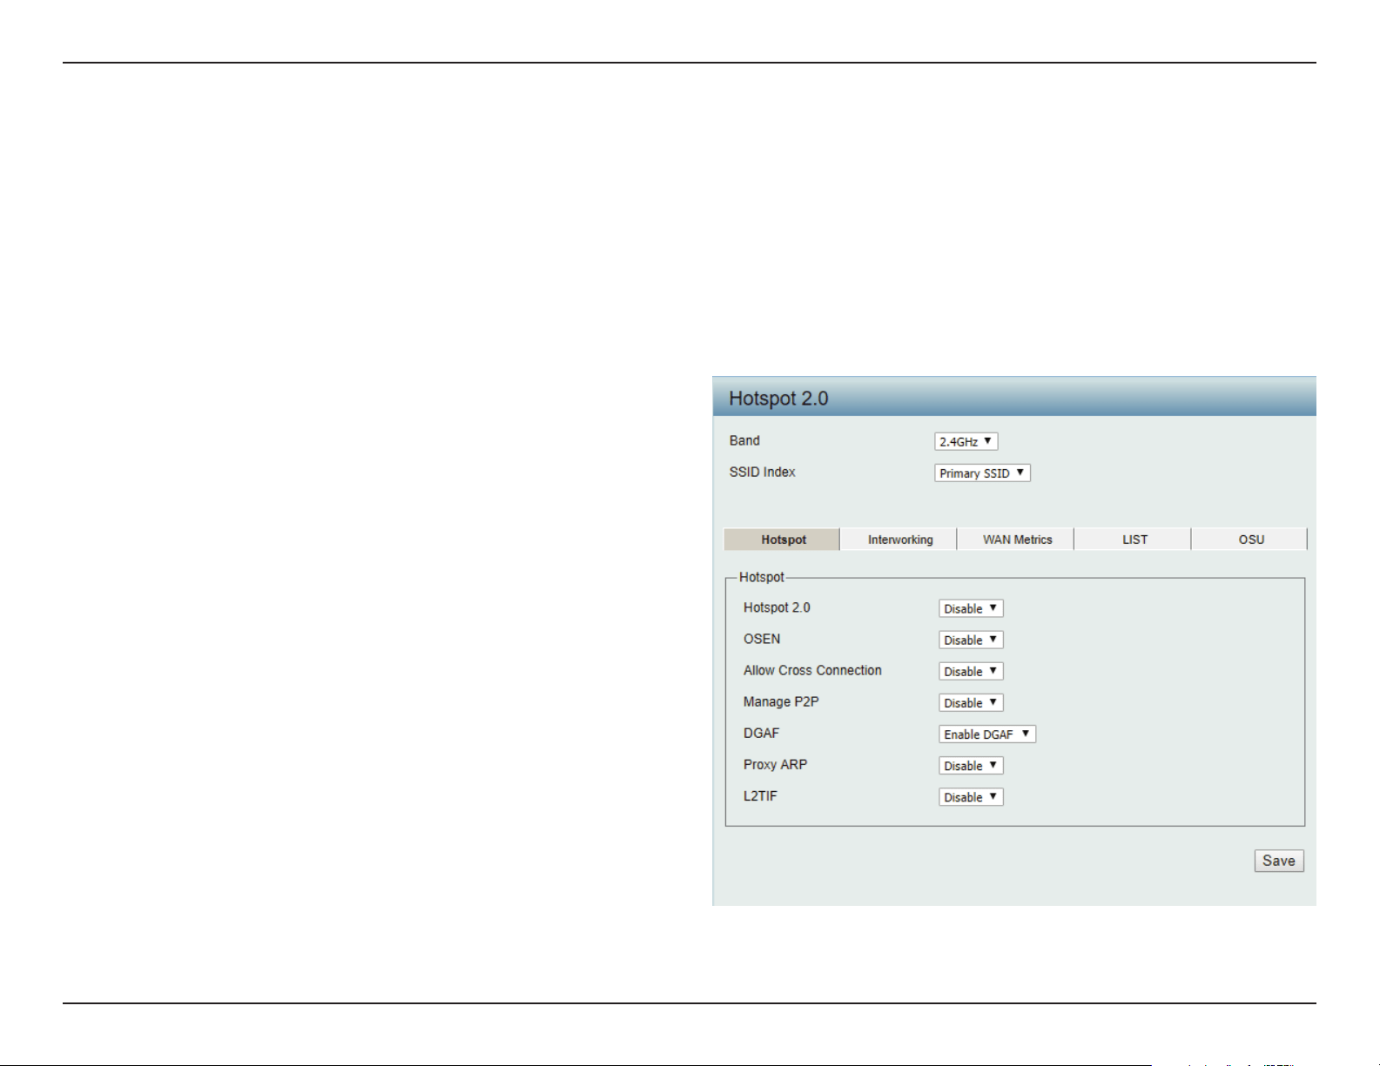Expand the Proxy ARP dropdown
This screenshot has width=1380, height=1066.
[971, 765]
